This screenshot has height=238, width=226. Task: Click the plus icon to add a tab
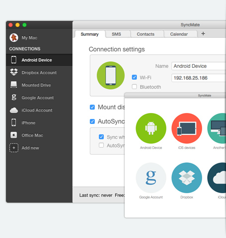click(x=203, y=34)
